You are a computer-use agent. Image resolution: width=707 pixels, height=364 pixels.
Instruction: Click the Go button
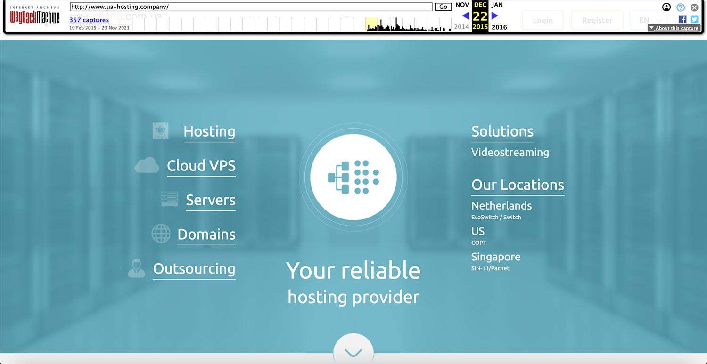click(x=443, y=7)
